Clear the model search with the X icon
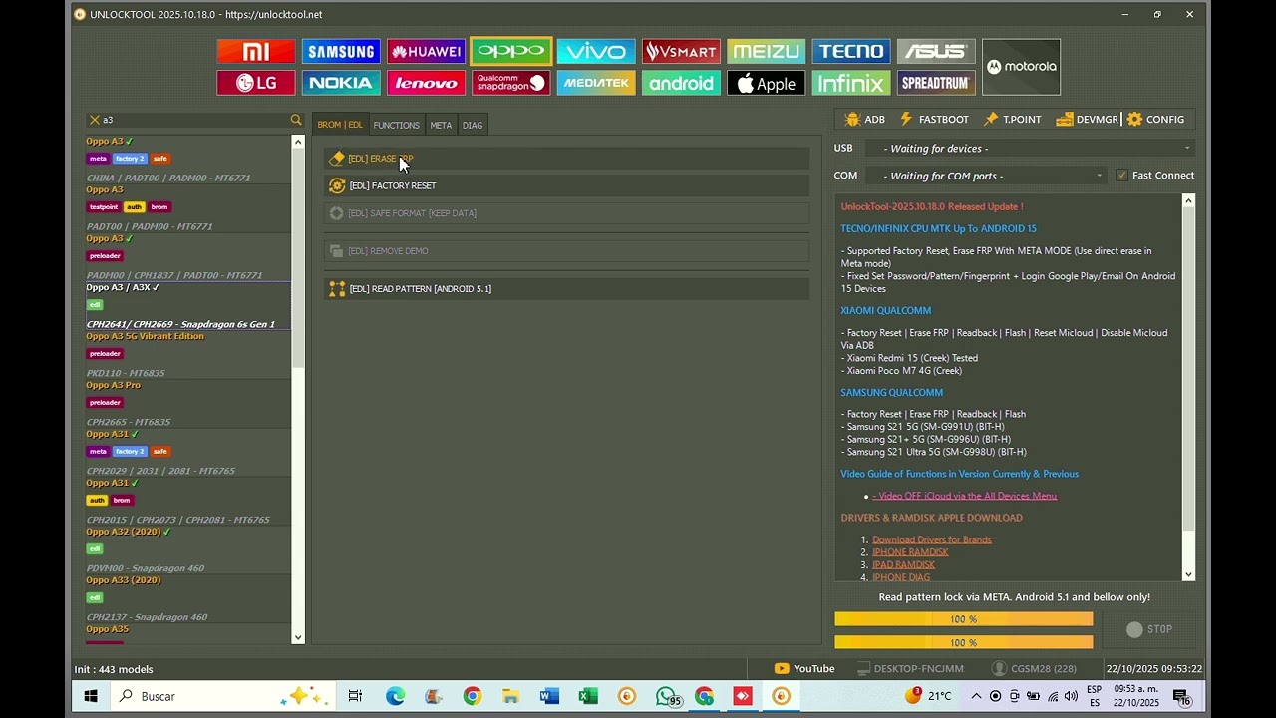This screenshot has height=718, width=1276. (x=94, y=120)
